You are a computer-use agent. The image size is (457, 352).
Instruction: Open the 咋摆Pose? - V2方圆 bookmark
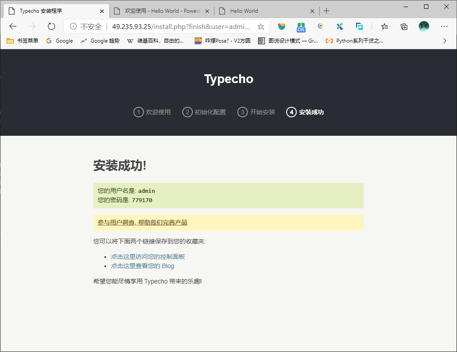coord(222,41)
